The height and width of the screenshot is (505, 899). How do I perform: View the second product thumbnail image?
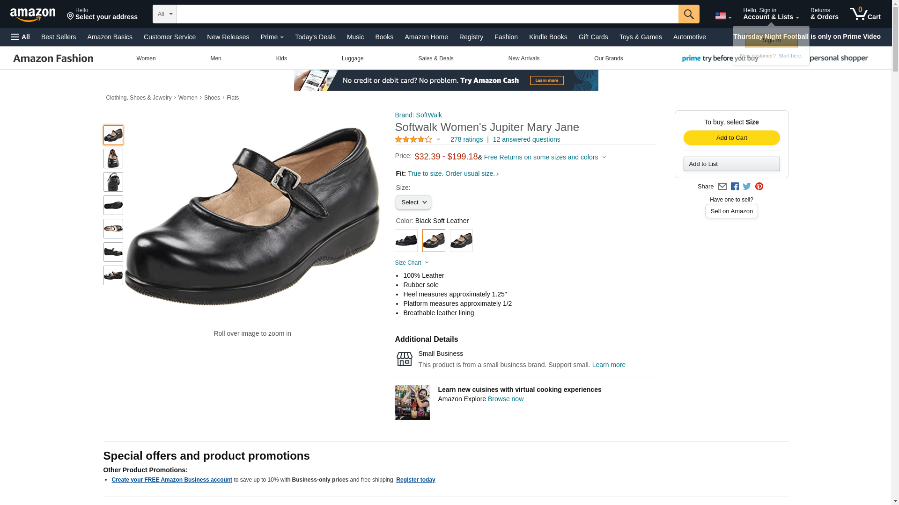coord(113,159)
